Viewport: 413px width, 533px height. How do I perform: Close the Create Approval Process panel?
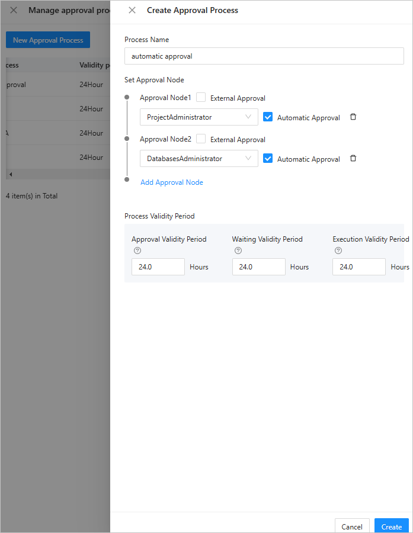(132, 10)
